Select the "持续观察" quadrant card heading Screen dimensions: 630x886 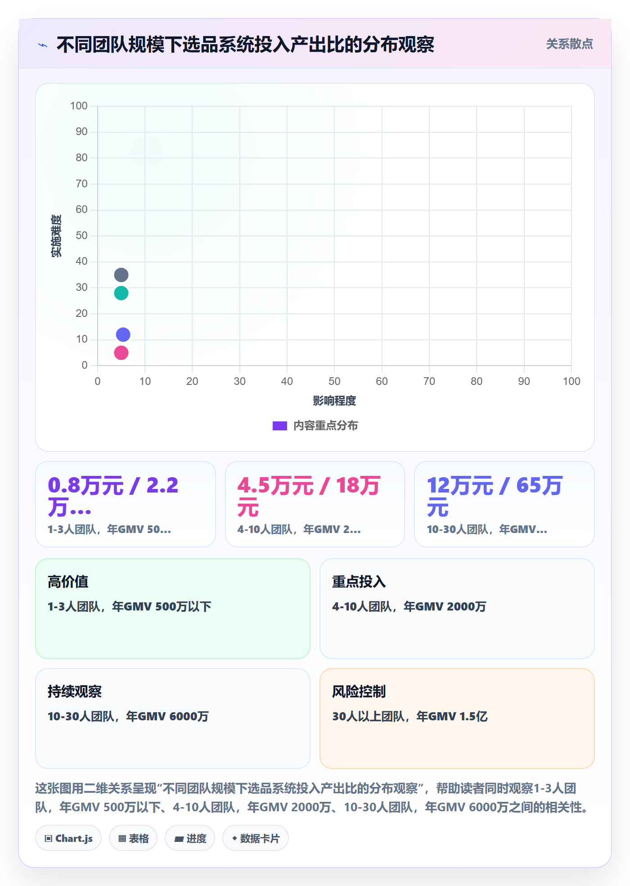point(75,692)
